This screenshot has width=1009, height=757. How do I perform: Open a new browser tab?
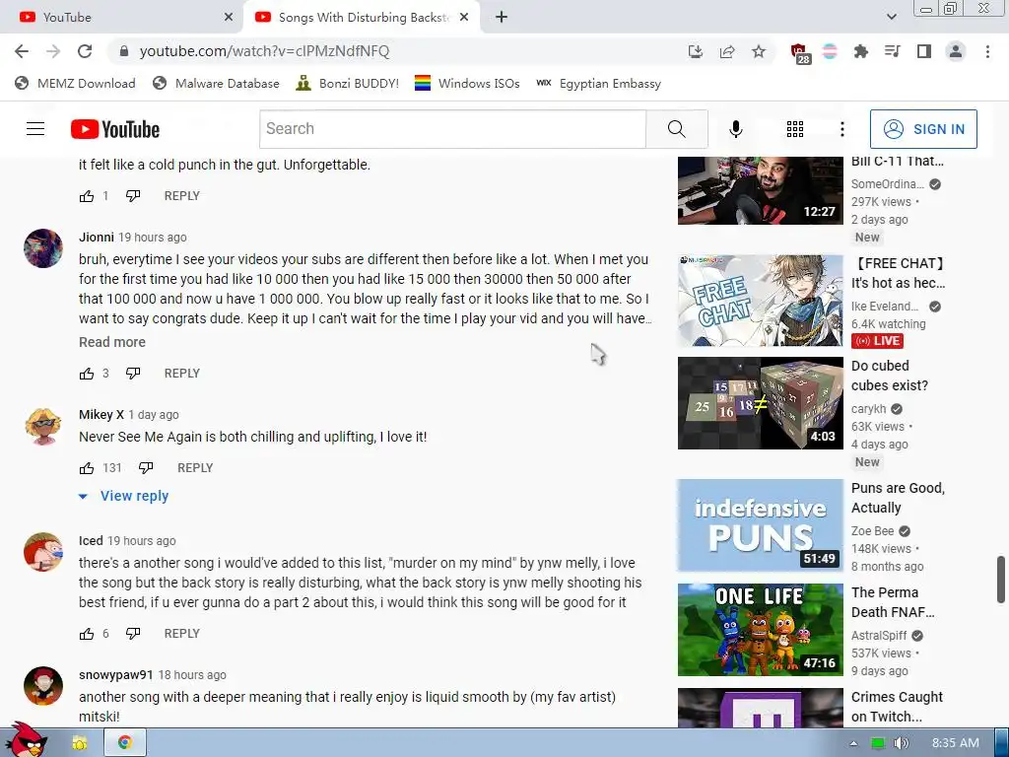click(x=502, y=18)
